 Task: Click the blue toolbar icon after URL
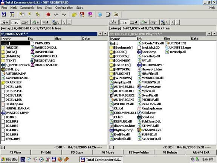[x=100, y=14]
